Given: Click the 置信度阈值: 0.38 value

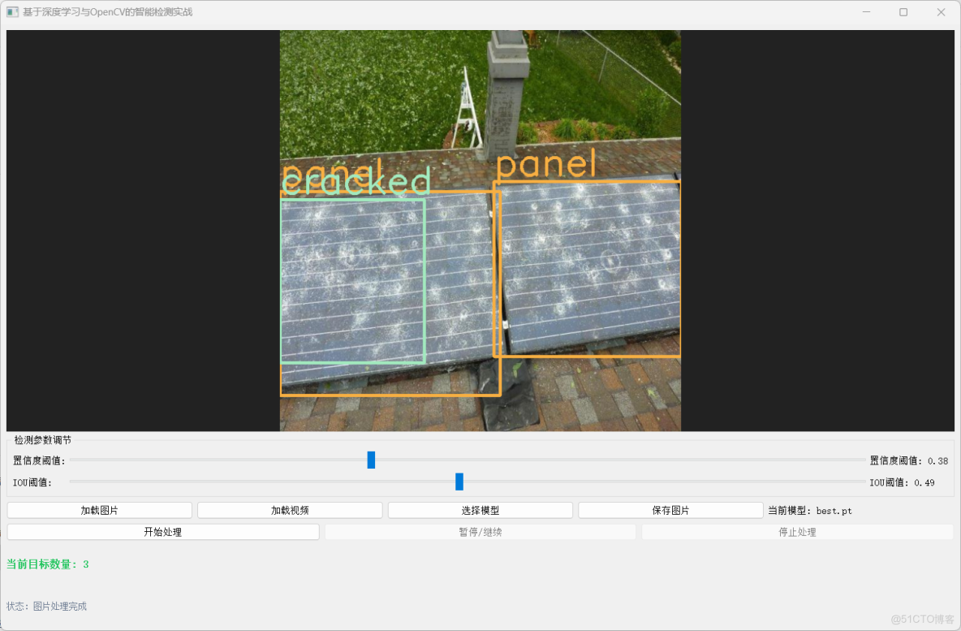Looking at the screenshot, I should pos(909,460).
